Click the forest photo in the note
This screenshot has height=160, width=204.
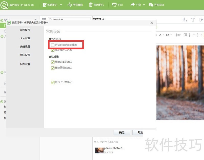tap(180, 83)
